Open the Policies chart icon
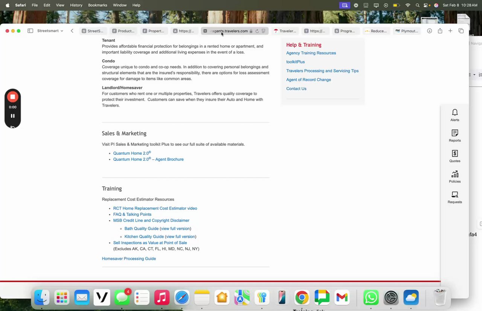The width and height of the screenshot is (482, 311). [x=455, y=174]
